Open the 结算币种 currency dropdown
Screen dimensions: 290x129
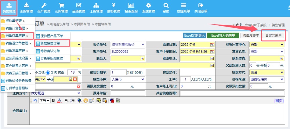[x=128, y=79]
